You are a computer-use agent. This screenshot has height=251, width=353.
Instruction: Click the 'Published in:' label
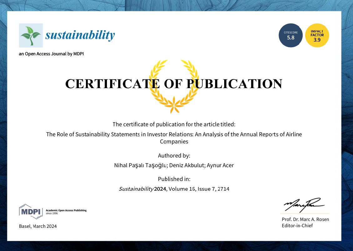(174, 179)
